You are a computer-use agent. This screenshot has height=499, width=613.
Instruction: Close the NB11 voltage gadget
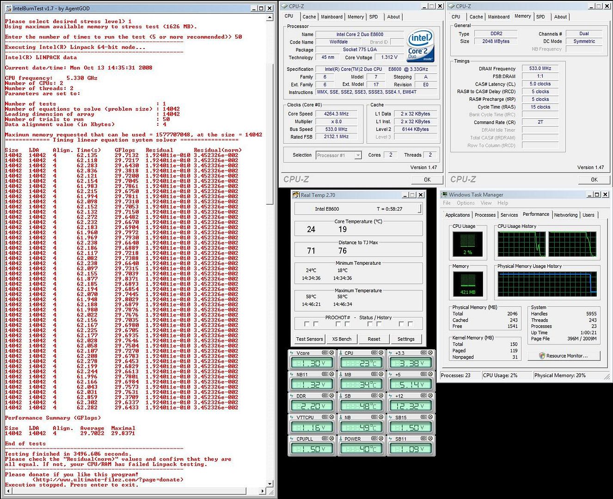pyautogui.click(x=331, y=374)
